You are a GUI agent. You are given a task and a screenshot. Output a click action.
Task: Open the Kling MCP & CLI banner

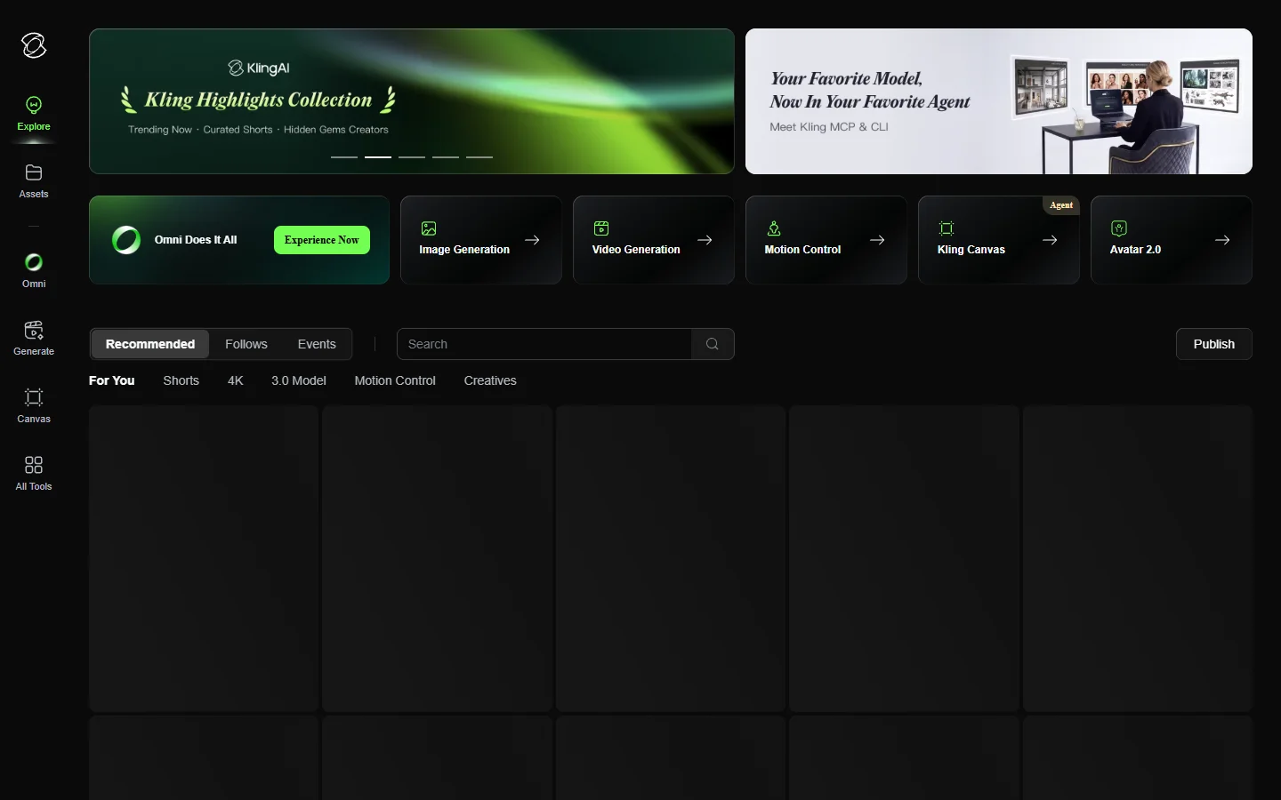pyautogui.click(x=999, y=101)
